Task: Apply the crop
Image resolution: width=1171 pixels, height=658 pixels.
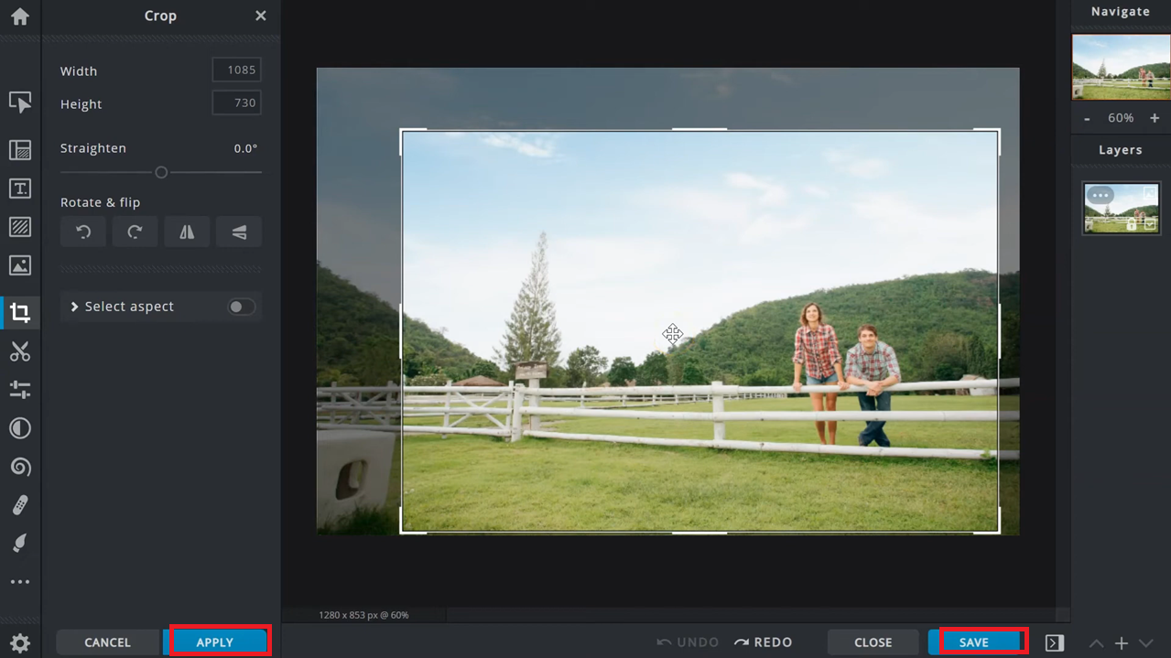Action: tap(217, 642)
